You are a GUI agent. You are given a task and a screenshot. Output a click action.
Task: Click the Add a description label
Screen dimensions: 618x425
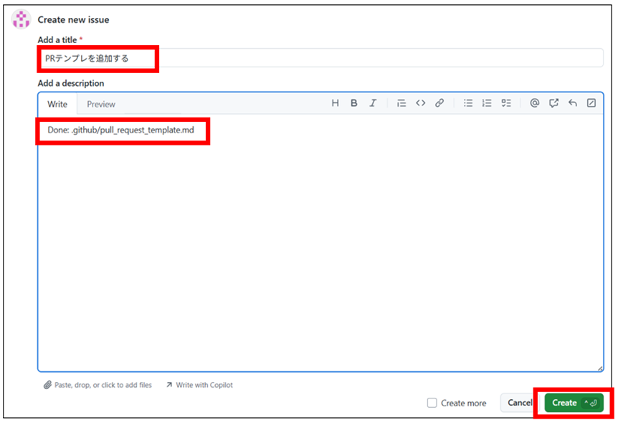point(71,83)
